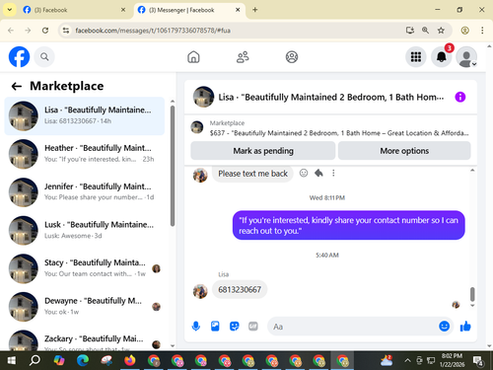Show hidden system tray icons
The image size is (493, 370).
(x=407, y=361)
